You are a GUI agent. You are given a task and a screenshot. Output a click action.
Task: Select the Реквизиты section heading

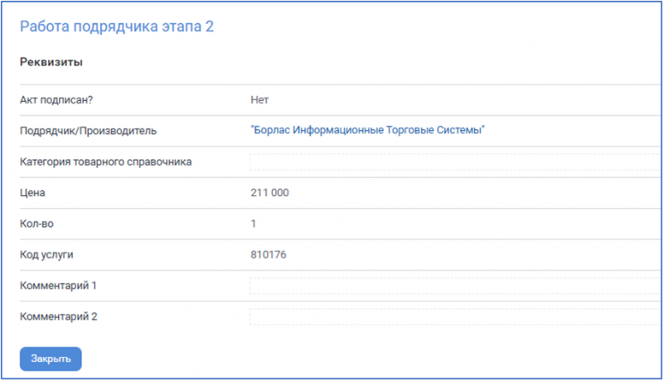coord(51,62)
